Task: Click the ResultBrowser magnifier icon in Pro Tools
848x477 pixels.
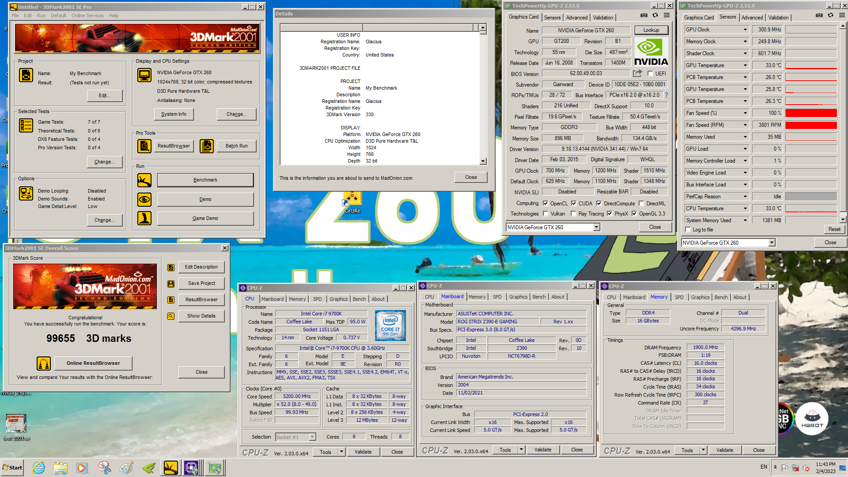Action: pos(144,146)
